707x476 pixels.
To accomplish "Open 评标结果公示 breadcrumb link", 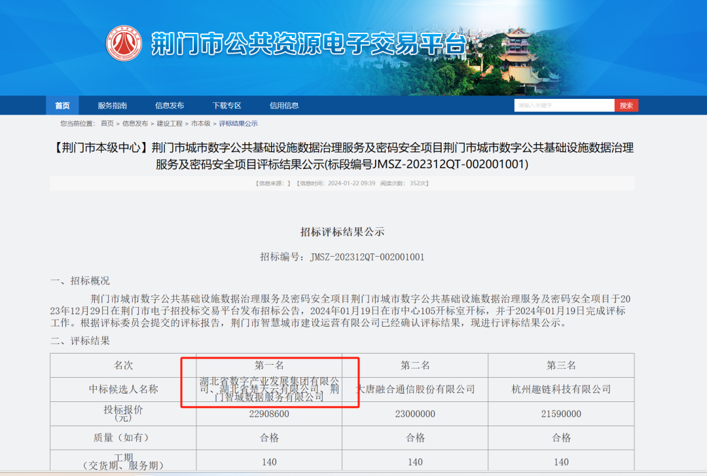I will pos(238,124).
